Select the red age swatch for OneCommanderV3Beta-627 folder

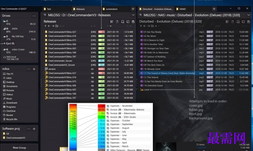click(x=101, y=32)
